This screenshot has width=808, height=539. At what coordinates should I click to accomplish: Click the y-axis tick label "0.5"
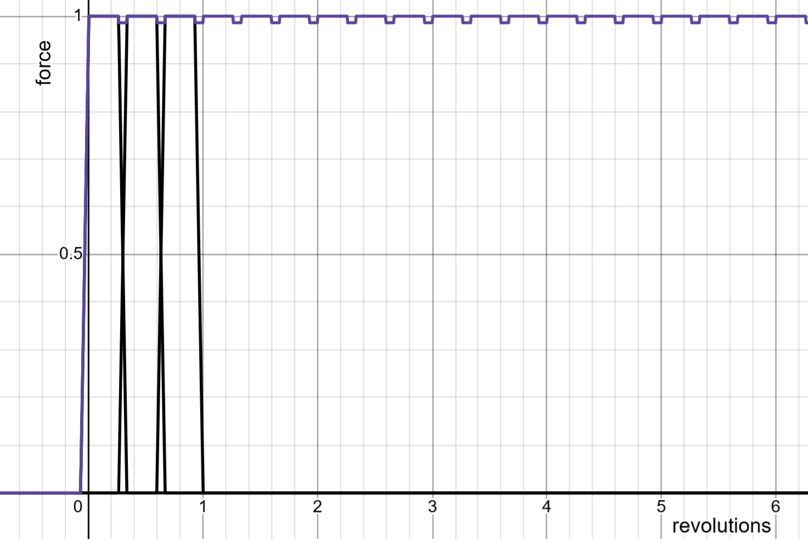pos(70,254)
